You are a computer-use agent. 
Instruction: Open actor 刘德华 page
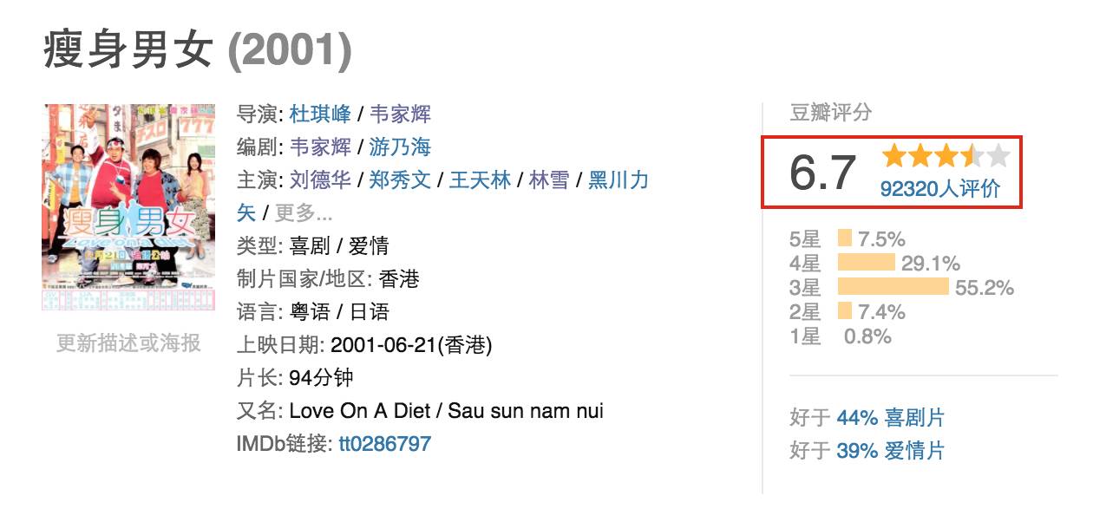point(320,179)
